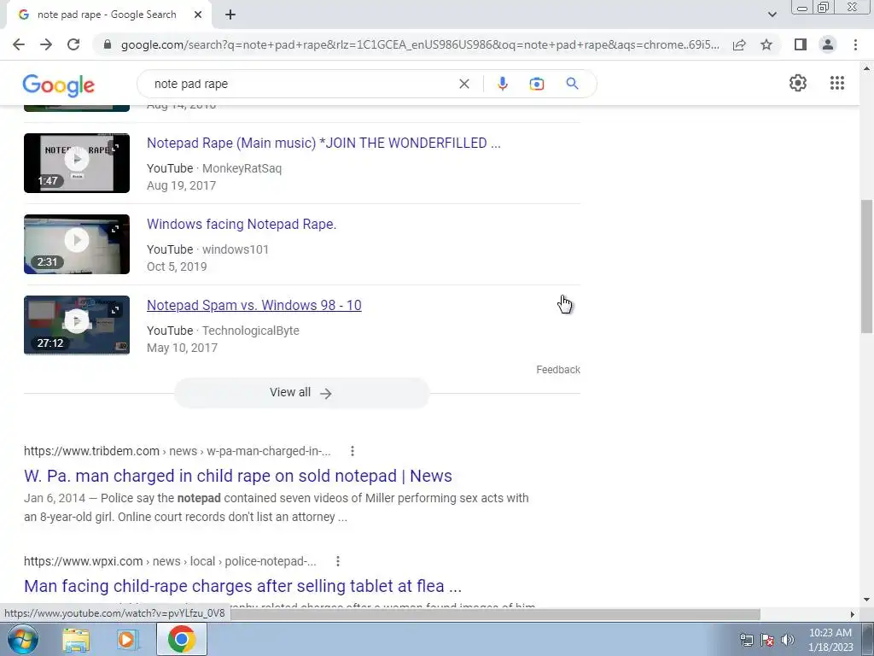Open 'Notepad Spam vs. Windows 98 - 10' link
This screenshot has height=656, width=874.
click(253, 305)
